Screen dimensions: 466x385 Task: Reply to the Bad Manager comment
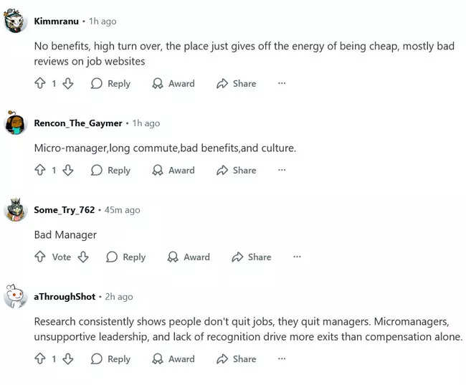coord(125,257)
